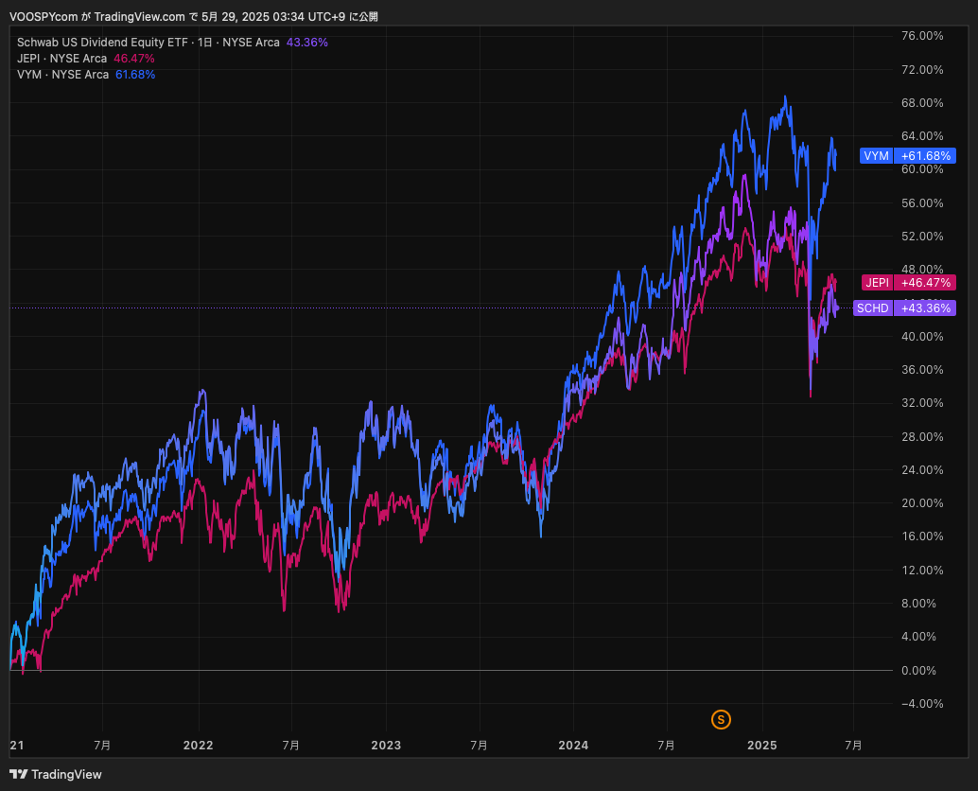Click the published header text by VOOSPYcom
The width and height of the screenshot is (978, 791).
[194, 17]
